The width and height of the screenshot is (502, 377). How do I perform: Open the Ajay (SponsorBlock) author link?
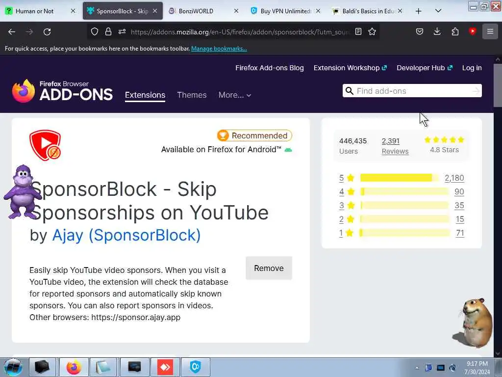pyautogui.click(x=126, y=235)
